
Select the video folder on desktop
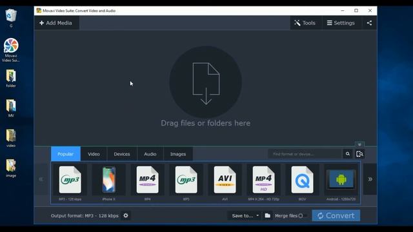[x=11, y=138]
